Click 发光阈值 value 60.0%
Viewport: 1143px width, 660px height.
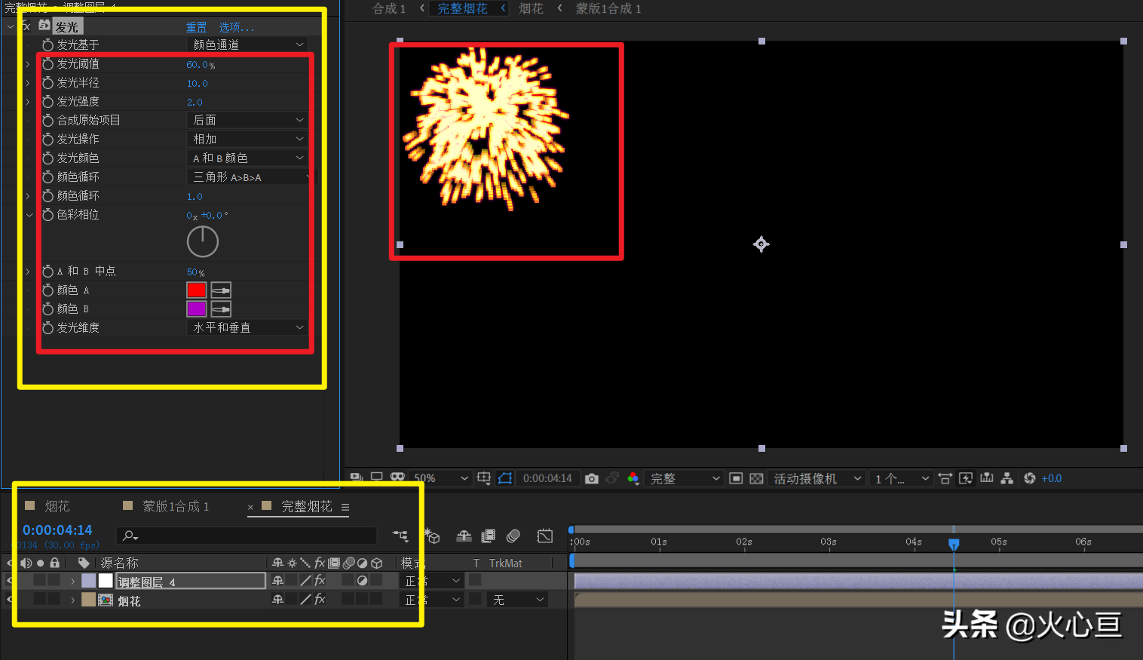pos(201,65)
